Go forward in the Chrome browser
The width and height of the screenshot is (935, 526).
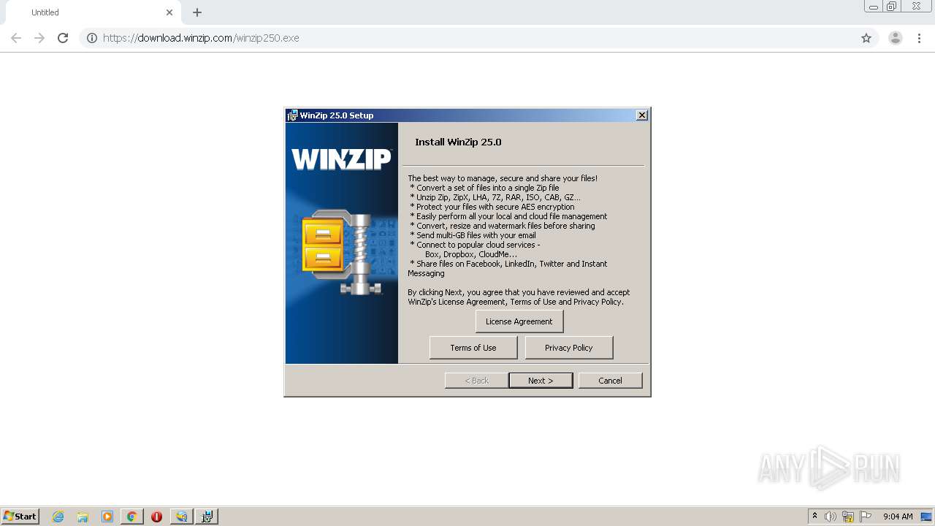pos(39,38)
